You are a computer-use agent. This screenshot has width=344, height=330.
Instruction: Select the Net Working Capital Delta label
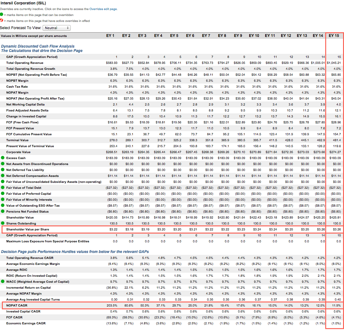coord(25,105)
